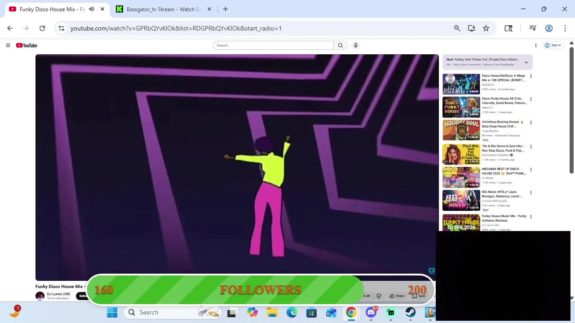Open YouTube settings three-dot menu near Sign in
575x323 pixels.
point(535,45)
